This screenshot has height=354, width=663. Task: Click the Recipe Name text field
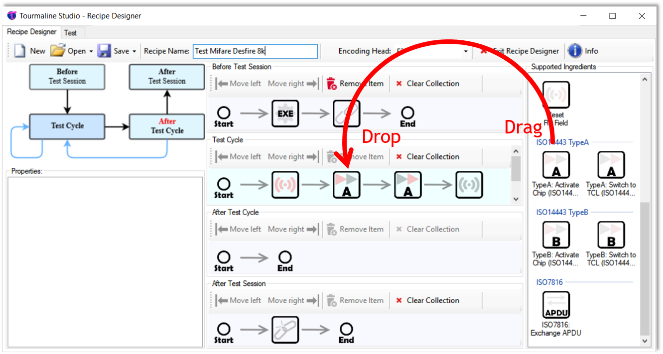[x=255, y=51]
